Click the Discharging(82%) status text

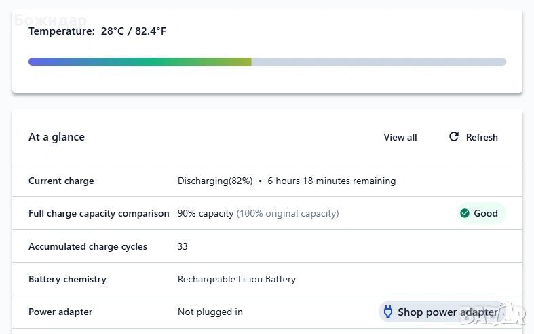pyautogui.click(x=215, y=181)
